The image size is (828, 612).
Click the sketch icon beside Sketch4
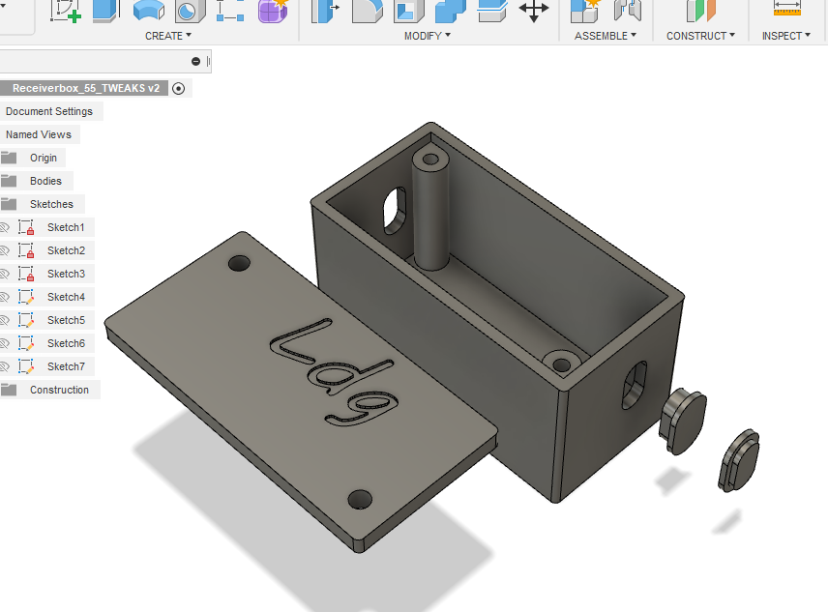click(x=26, y=297)
